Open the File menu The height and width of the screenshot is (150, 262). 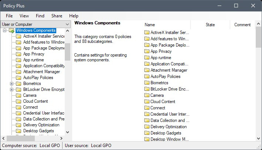pos(9,16)
